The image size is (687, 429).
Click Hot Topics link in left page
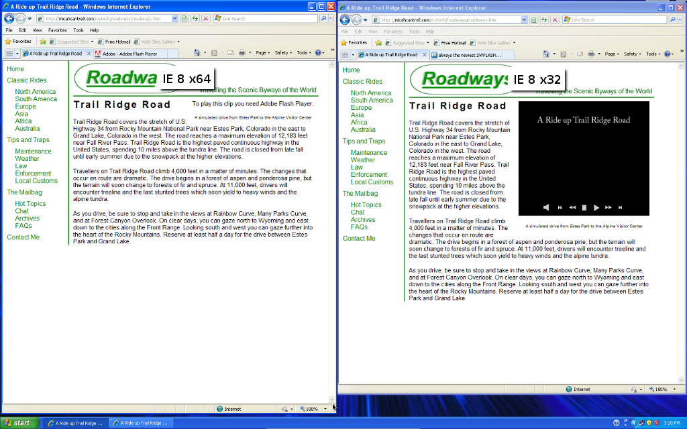tap(30, 204)
